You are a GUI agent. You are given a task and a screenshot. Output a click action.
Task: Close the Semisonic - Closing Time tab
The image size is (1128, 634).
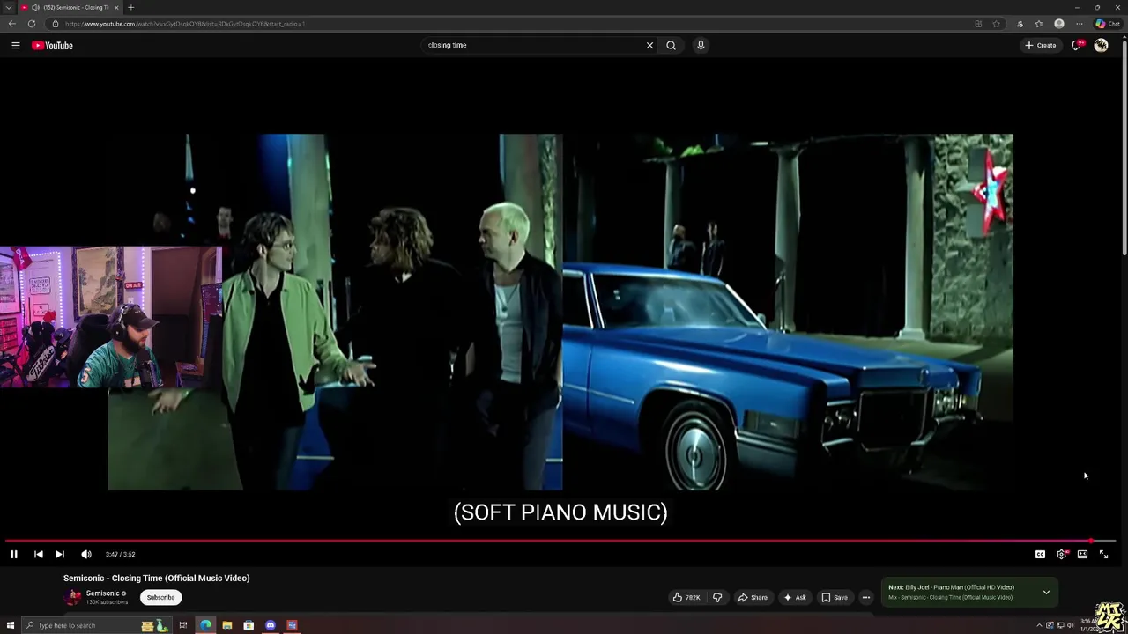[x=115, y=7]
